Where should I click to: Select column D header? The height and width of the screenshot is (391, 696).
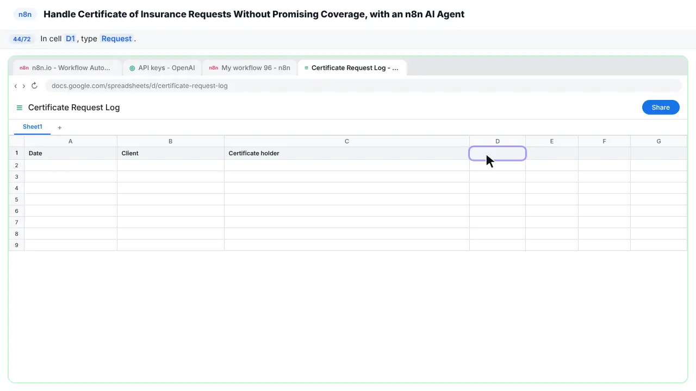pos(498,141)
